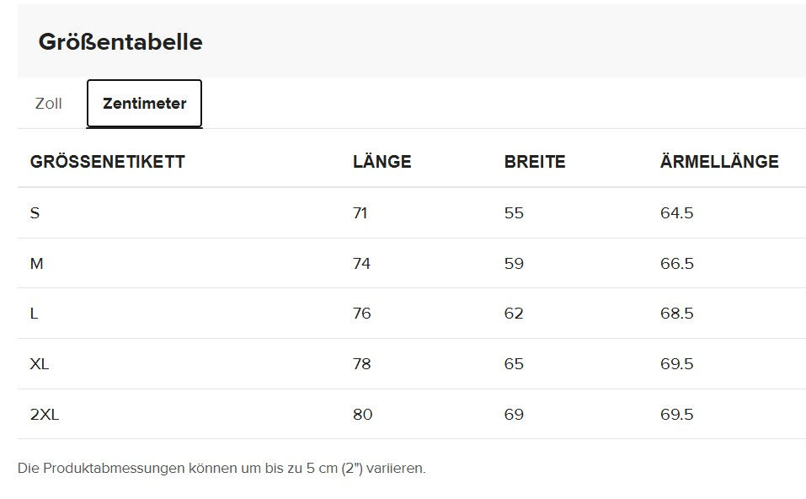
Task: Click the Produktabmessungen disclaimer note
Action: [222, 468]
